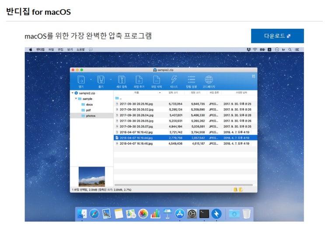Collapse the sample2.zip tree root
Viewport: 325px width, 236px height.
(x=72, y=93)
